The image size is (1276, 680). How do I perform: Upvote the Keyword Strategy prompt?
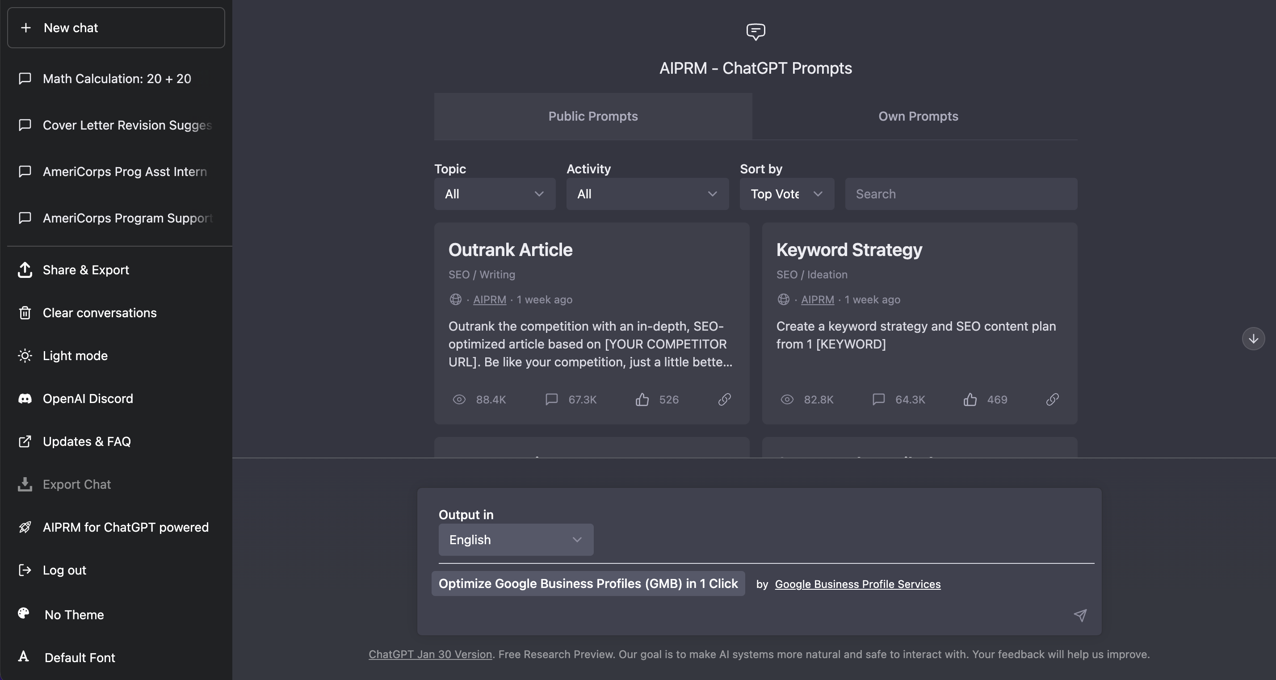coord(970,400)
